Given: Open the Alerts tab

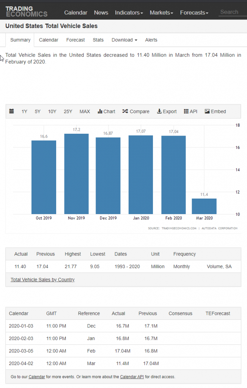Looking at the screenshot, I should pos(151,40).
